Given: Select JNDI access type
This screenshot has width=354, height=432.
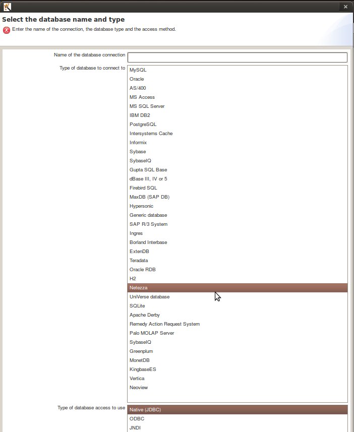Looking at the screenshot, I should coord(238,428).
